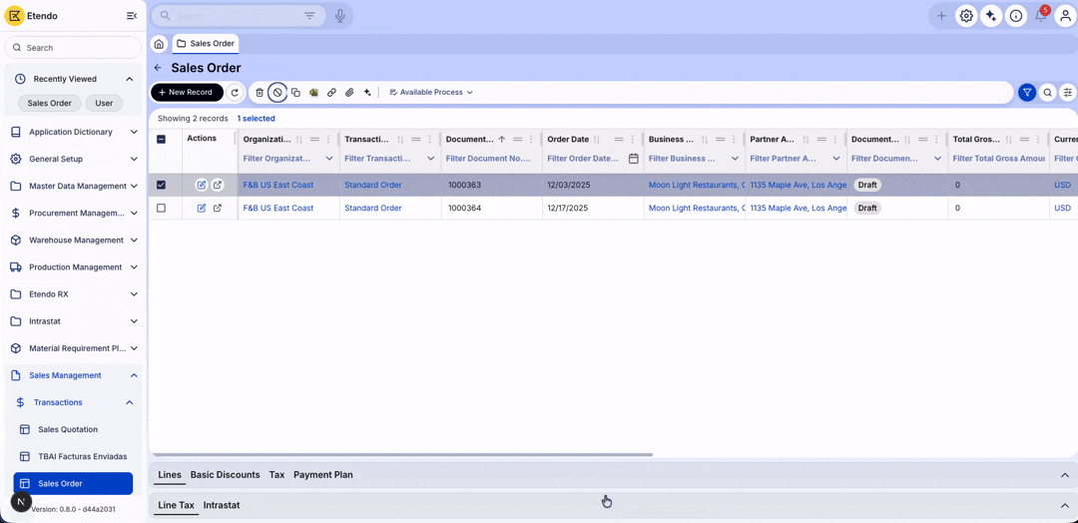The height and width of the screenshot is (523, 1078).
Task: Click the refresh icon beside New Record
Action: pos(235,93)
